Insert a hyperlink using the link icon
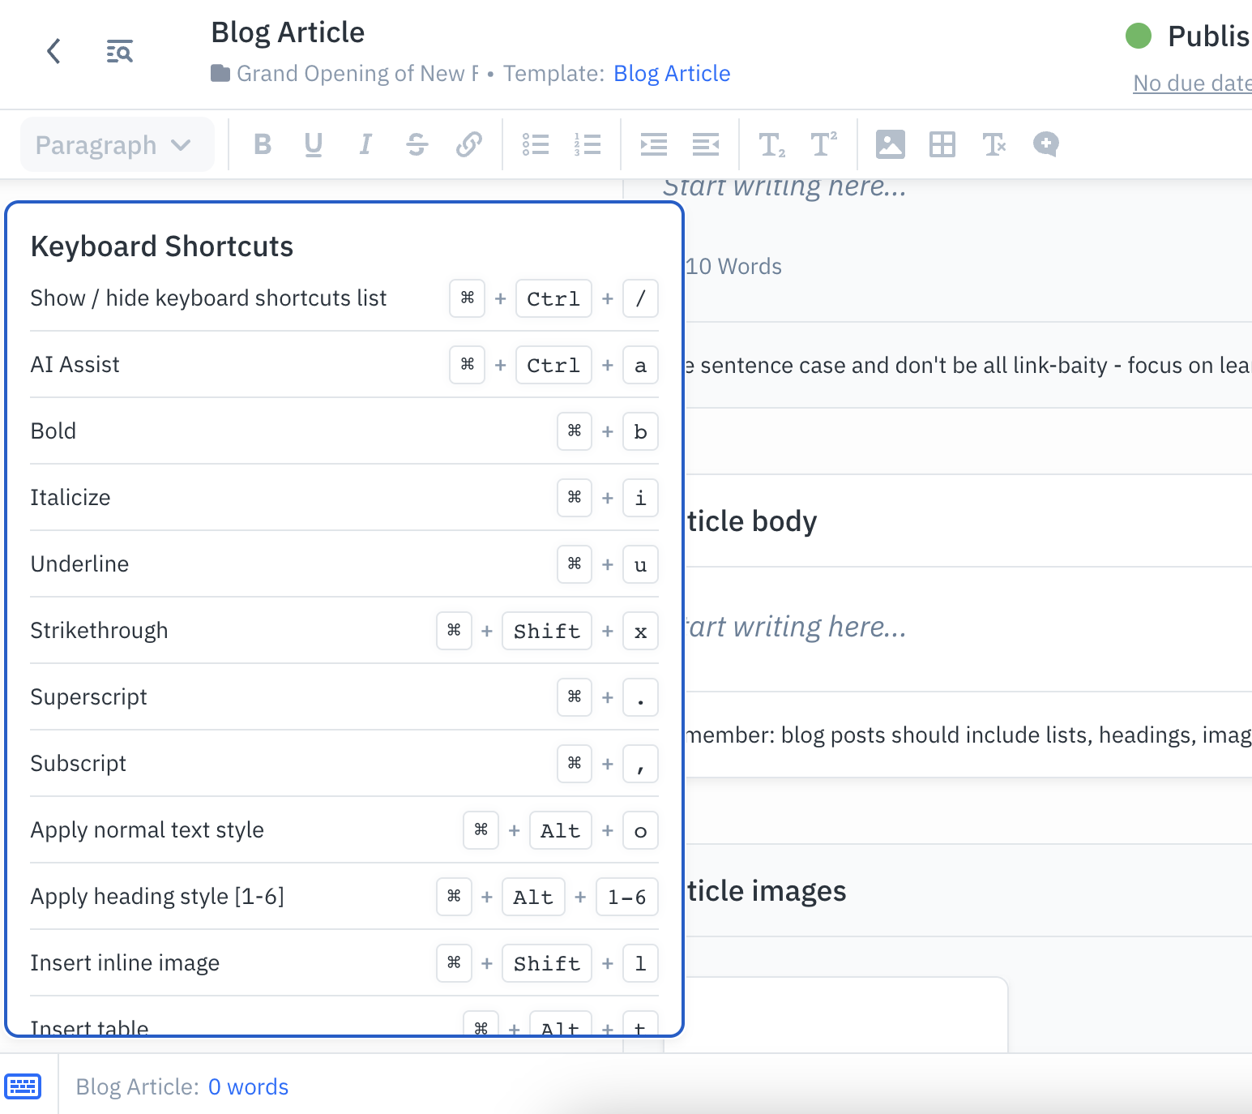 [468, 144]
